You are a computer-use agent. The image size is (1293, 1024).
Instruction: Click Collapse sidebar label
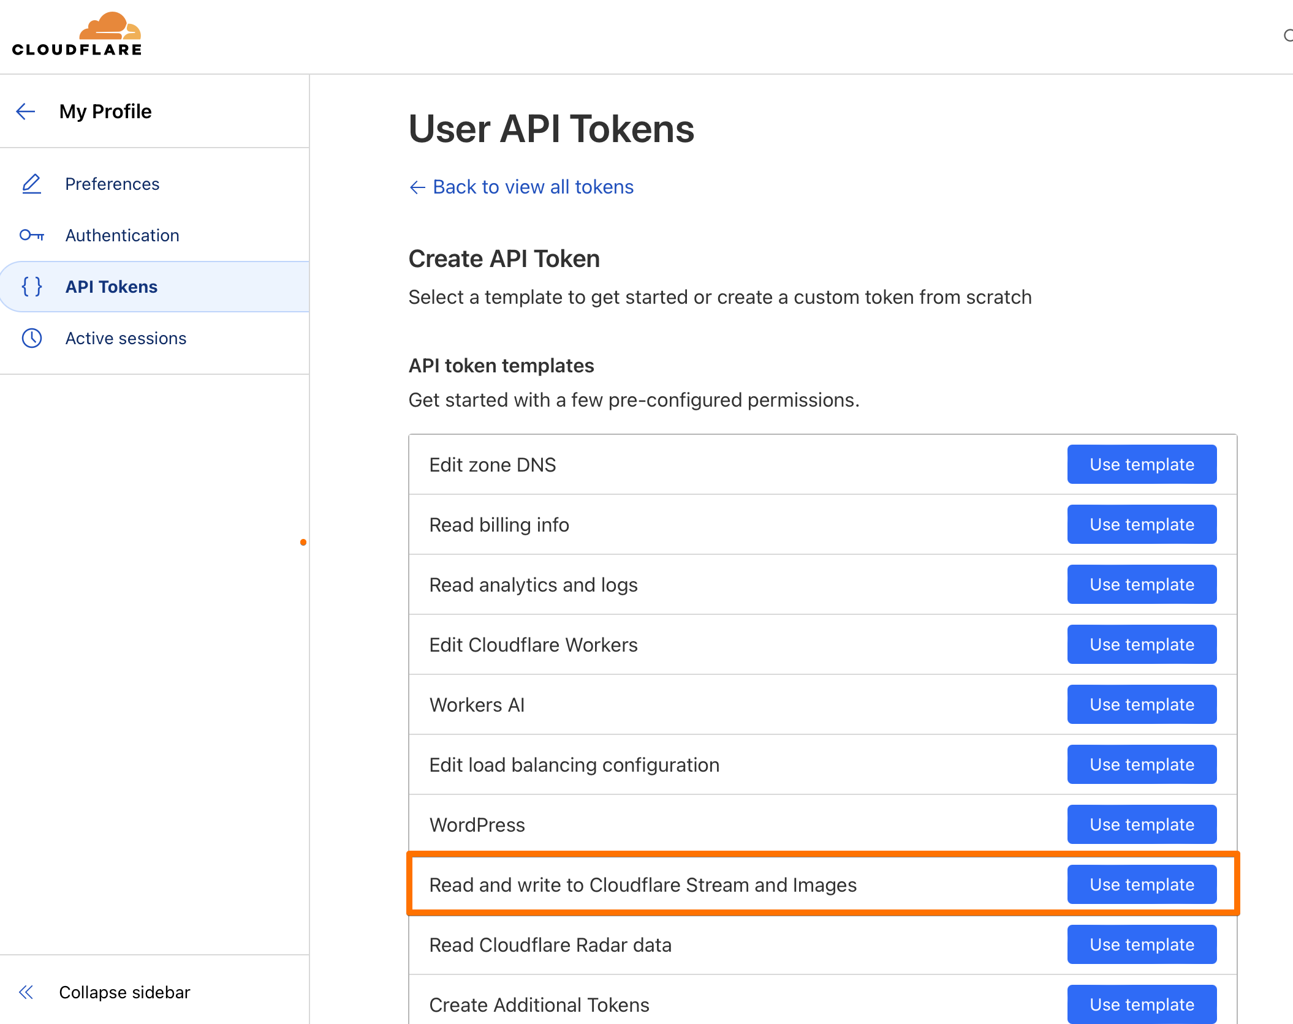124,992
